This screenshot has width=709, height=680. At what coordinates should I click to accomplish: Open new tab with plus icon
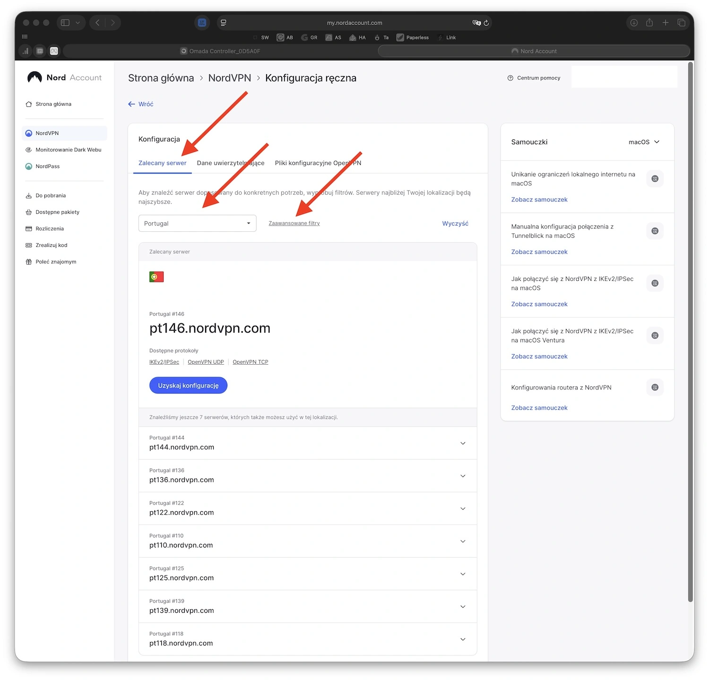click(x=666, y=23)
